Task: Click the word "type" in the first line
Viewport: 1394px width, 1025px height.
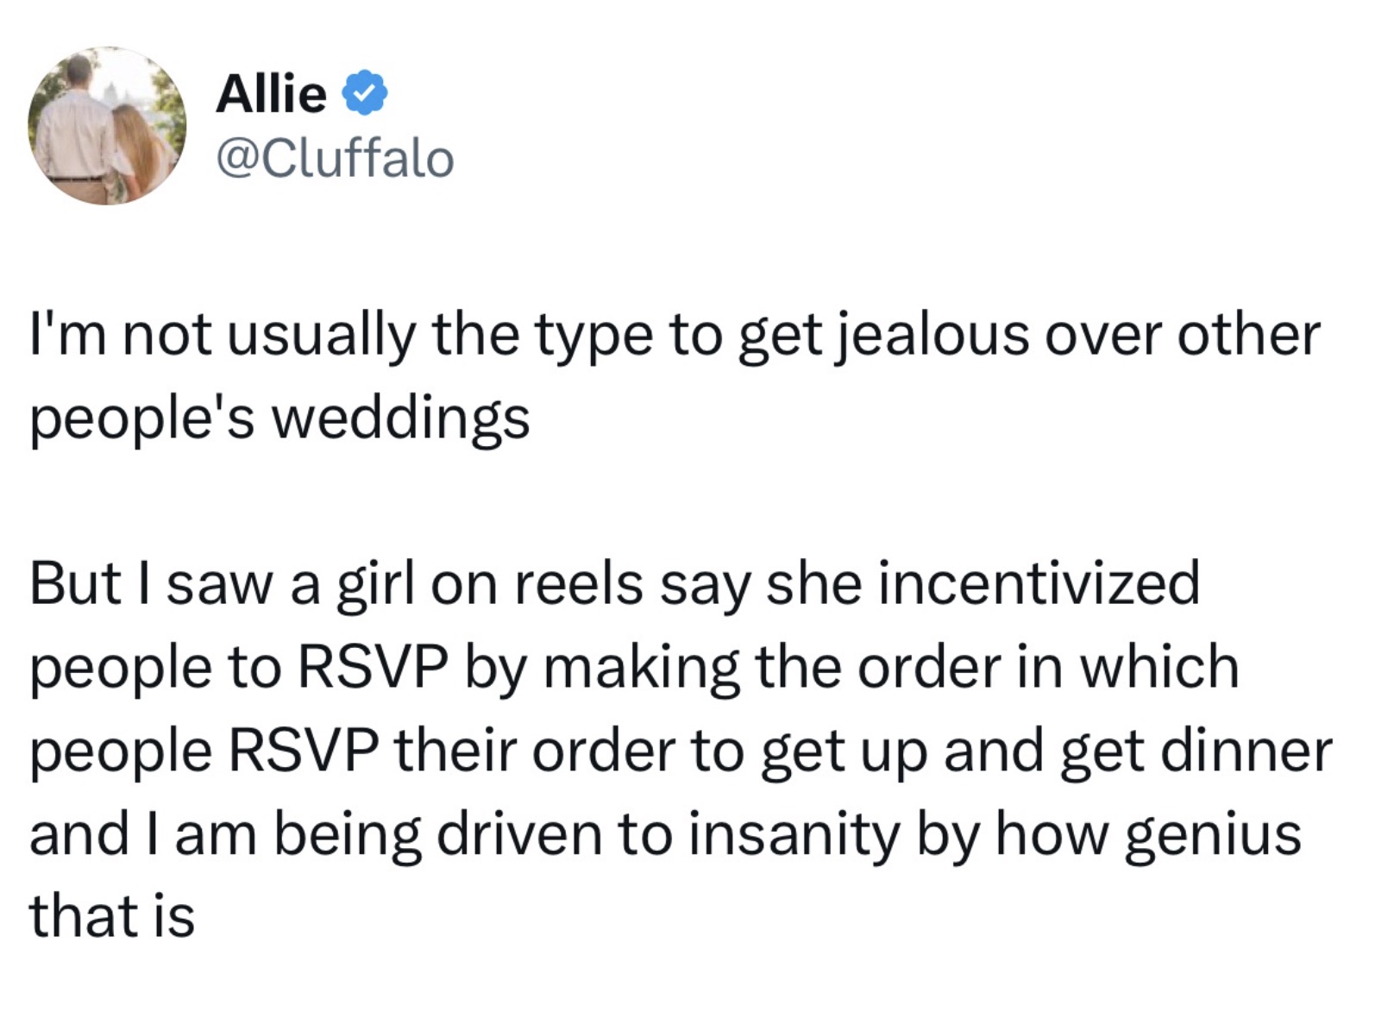Action: (593, 335)
